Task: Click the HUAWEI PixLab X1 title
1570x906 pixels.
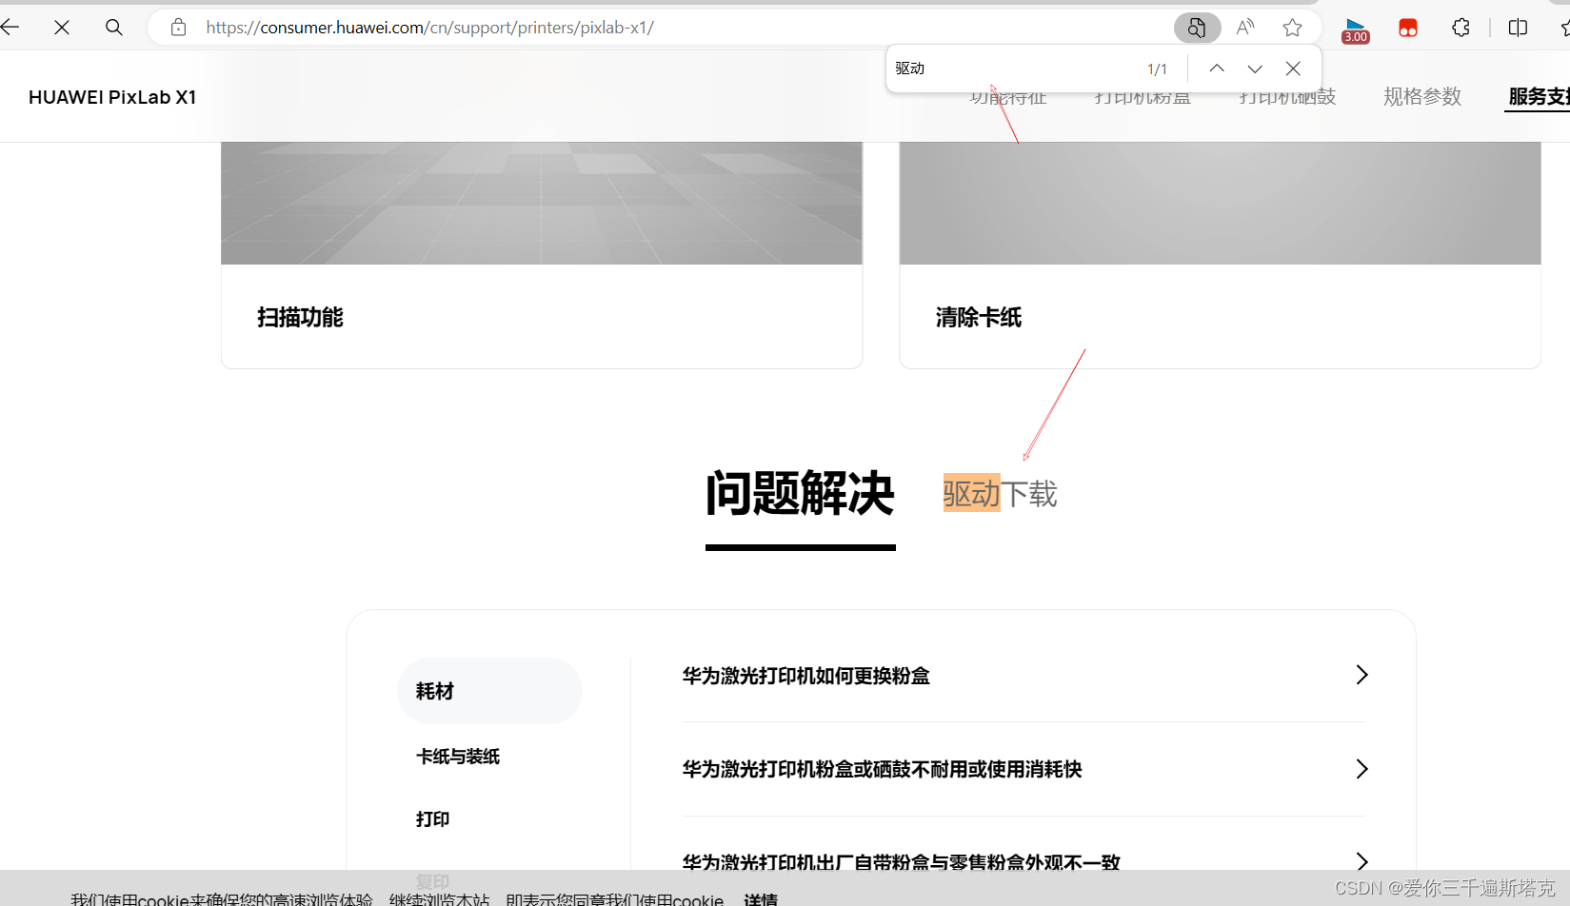Action: (x=112, y=97)
